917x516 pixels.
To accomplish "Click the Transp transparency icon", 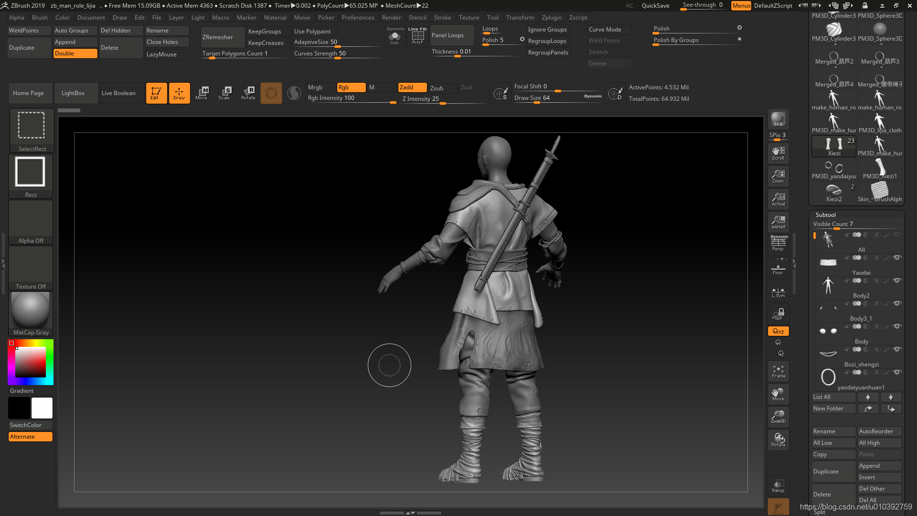I will point(778,486).
